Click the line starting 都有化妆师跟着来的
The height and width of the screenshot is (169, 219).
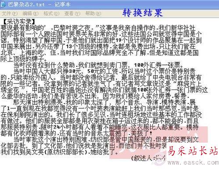pos(76,133)
